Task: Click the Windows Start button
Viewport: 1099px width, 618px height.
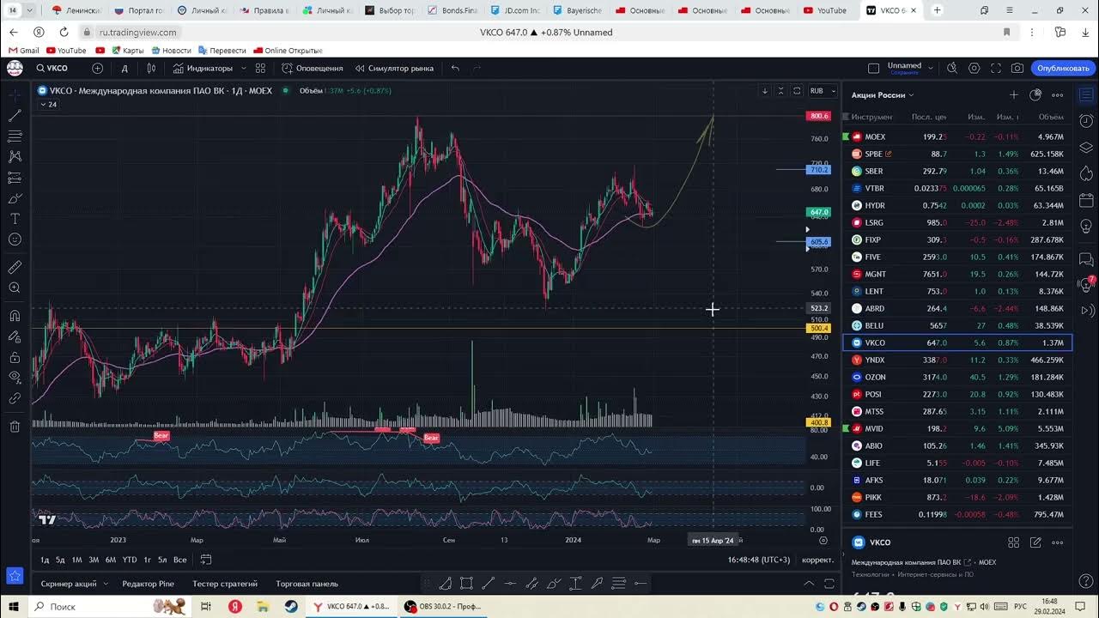Action: (14, 606)
